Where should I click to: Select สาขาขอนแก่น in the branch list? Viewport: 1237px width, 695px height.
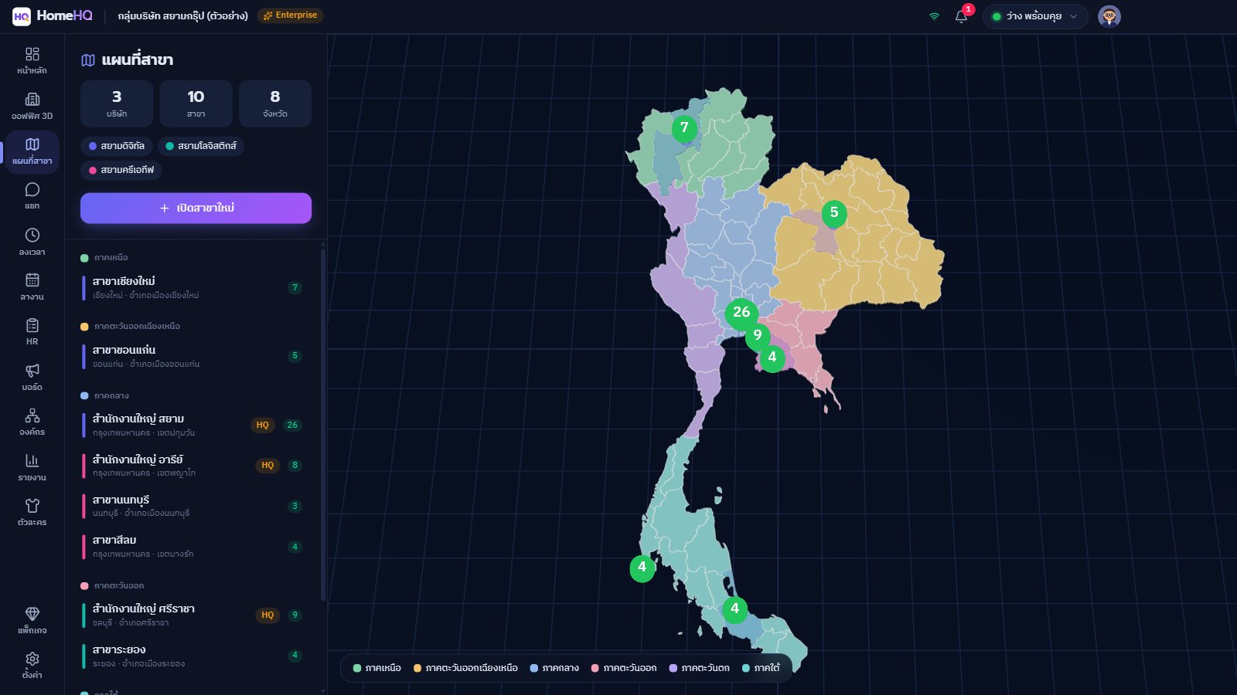tap(196, 356)
